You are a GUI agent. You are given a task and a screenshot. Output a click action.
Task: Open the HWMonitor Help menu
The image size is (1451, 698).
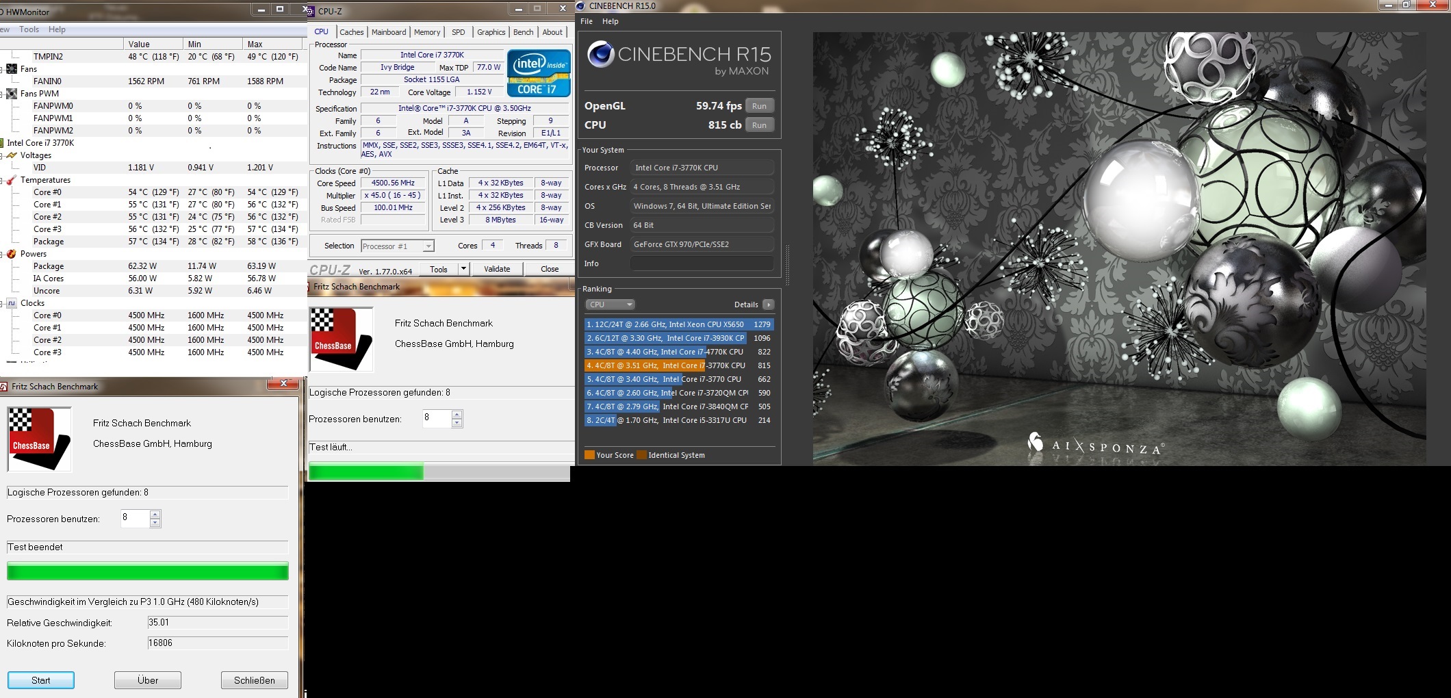coord(57,29)
